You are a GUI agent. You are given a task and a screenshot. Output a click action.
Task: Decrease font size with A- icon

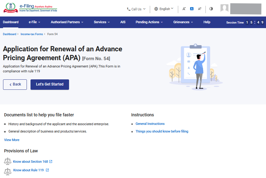pyautogui.click(x=184, y=9)
